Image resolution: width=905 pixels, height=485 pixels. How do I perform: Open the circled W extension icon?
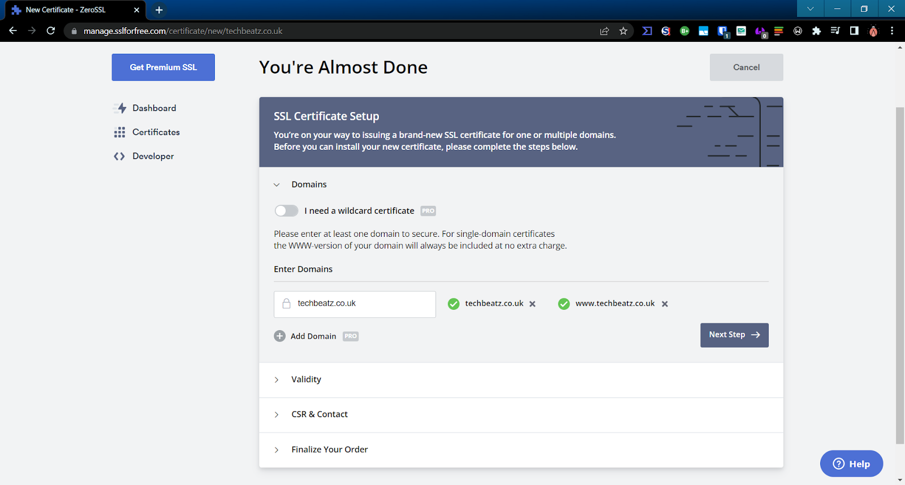tap(798, 31)
